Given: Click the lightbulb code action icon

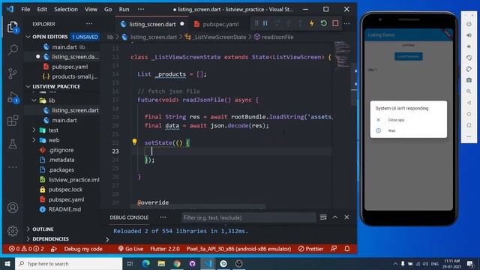Looking at the screenshot, I should pos(134,142).
